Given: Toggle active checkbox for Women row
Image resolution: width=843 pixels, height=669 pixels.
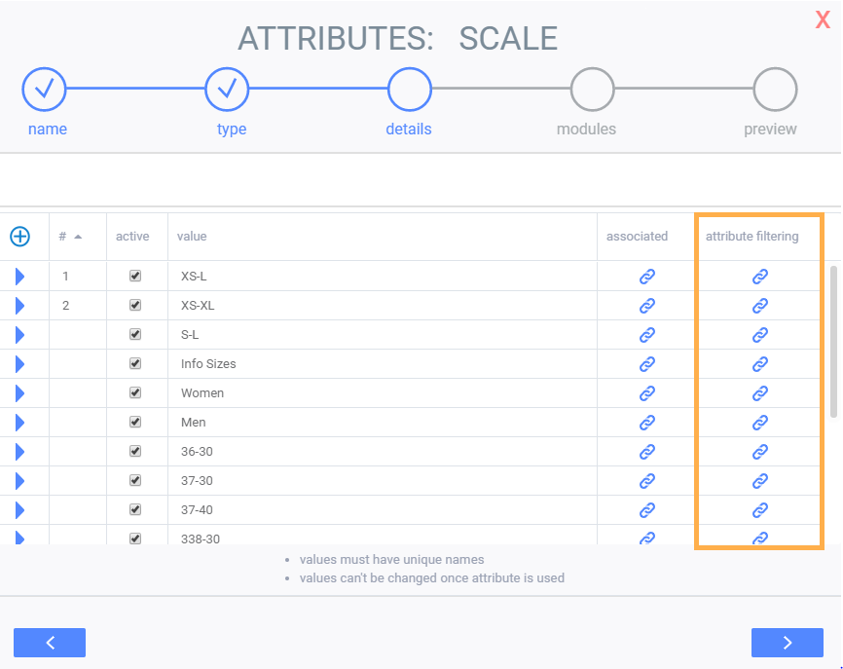Looking at the screenshot, I should tap(135, 393).
